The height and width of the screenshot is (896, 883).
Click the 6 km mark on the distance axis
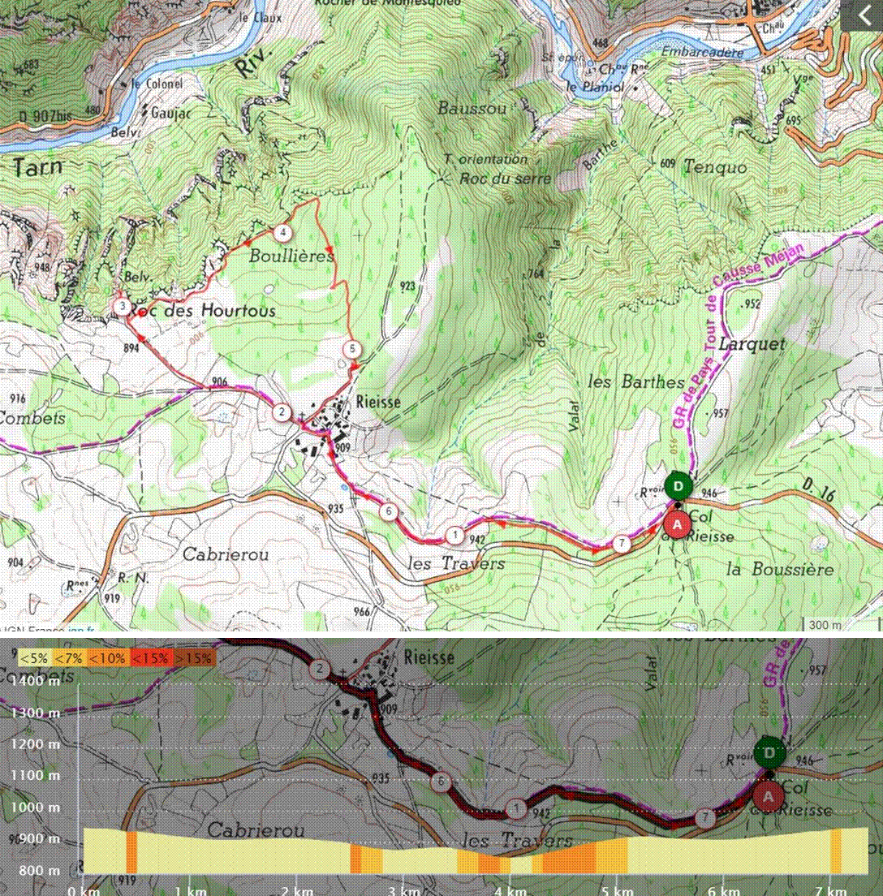723,890
